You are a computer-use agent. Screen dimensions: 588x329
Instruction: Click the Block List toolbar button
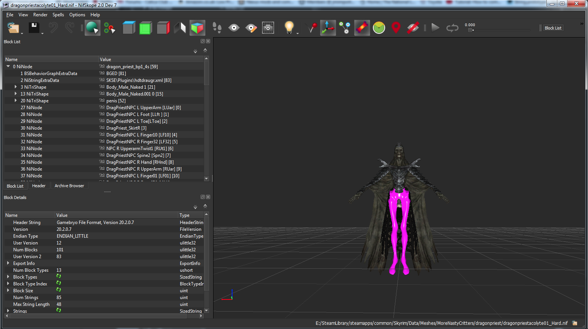[553, 28]
